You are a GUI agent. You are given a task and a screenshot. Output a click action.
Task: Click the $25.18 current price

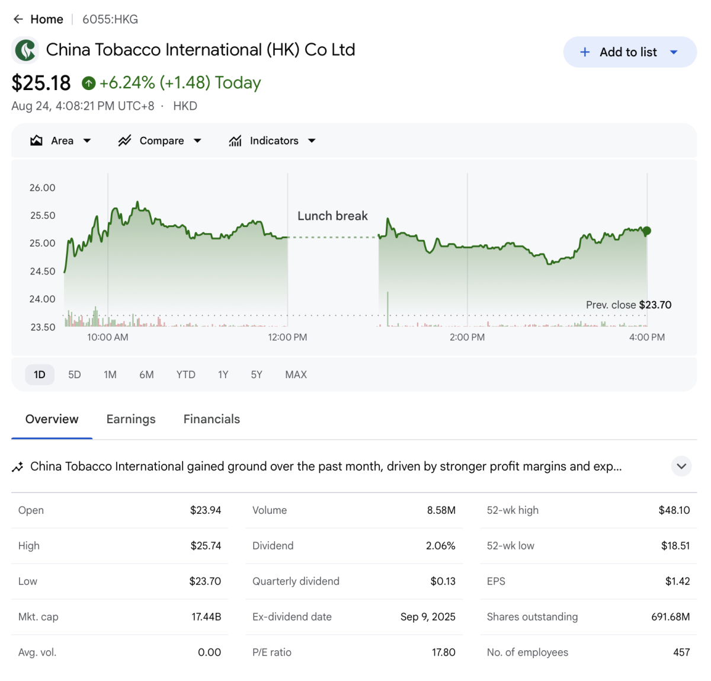click(x=41, y=83)
